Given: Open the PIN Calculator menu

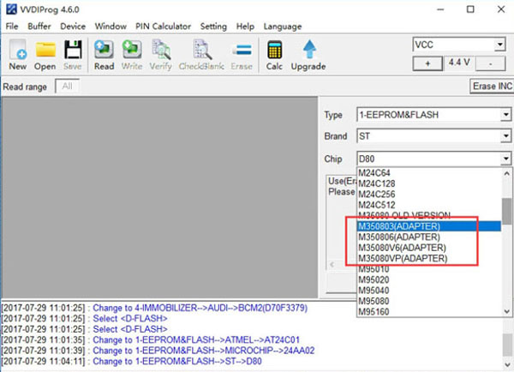Looking at the screenshot, I should click(x=164, y=27).
